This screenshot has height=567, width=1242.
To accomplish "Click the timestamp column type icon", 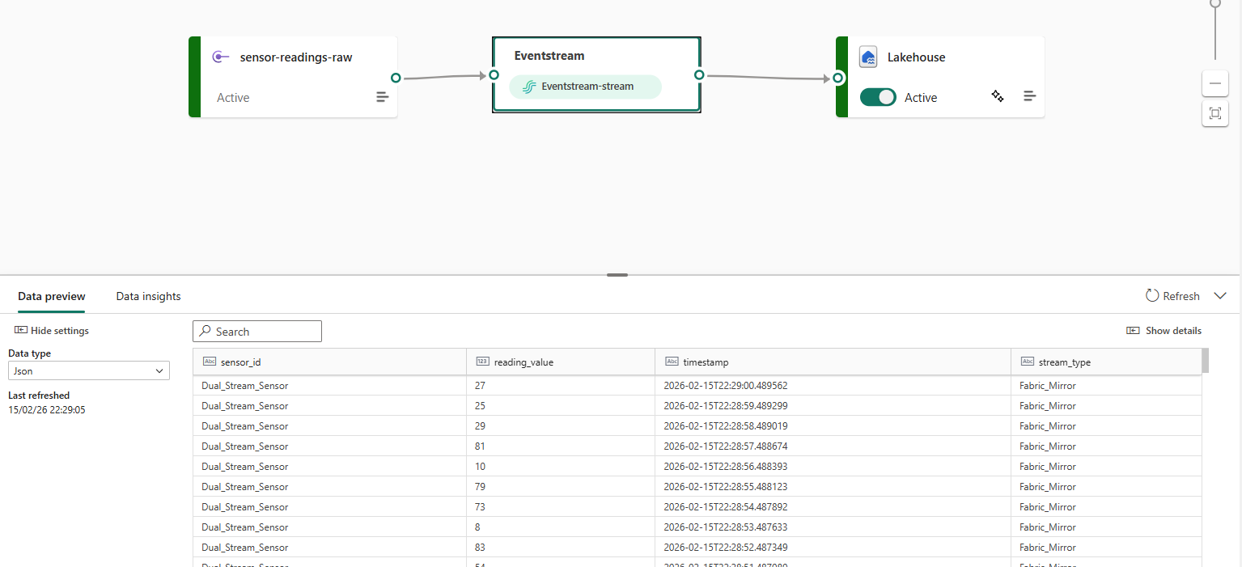I will point(672,362).
